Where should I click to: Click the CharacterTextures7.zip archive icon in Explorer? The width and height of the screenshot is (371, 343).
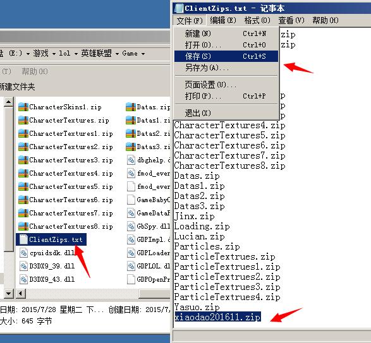pyautogui.click(x=23, y=213)
